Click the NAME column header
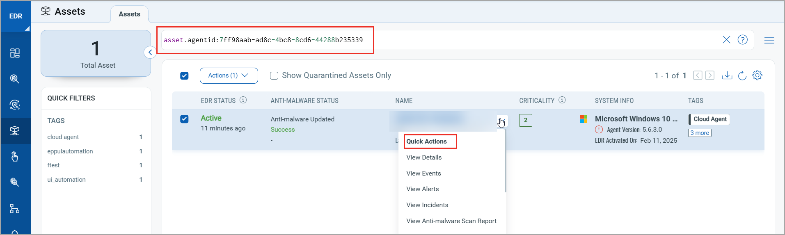785x235 pixels. (404, 100)
